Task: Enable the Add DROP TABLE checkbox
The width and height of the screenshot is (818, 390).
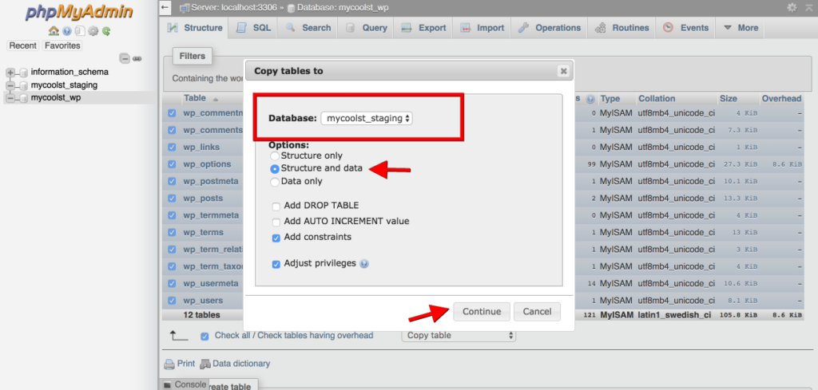Action: click(x=276, y=206)
